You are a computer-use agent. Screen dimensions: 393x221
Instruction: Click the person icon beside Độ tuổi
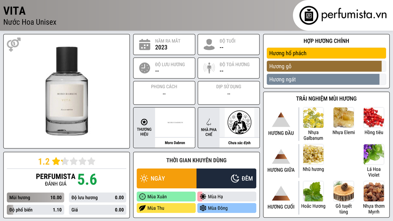(209, 45)
